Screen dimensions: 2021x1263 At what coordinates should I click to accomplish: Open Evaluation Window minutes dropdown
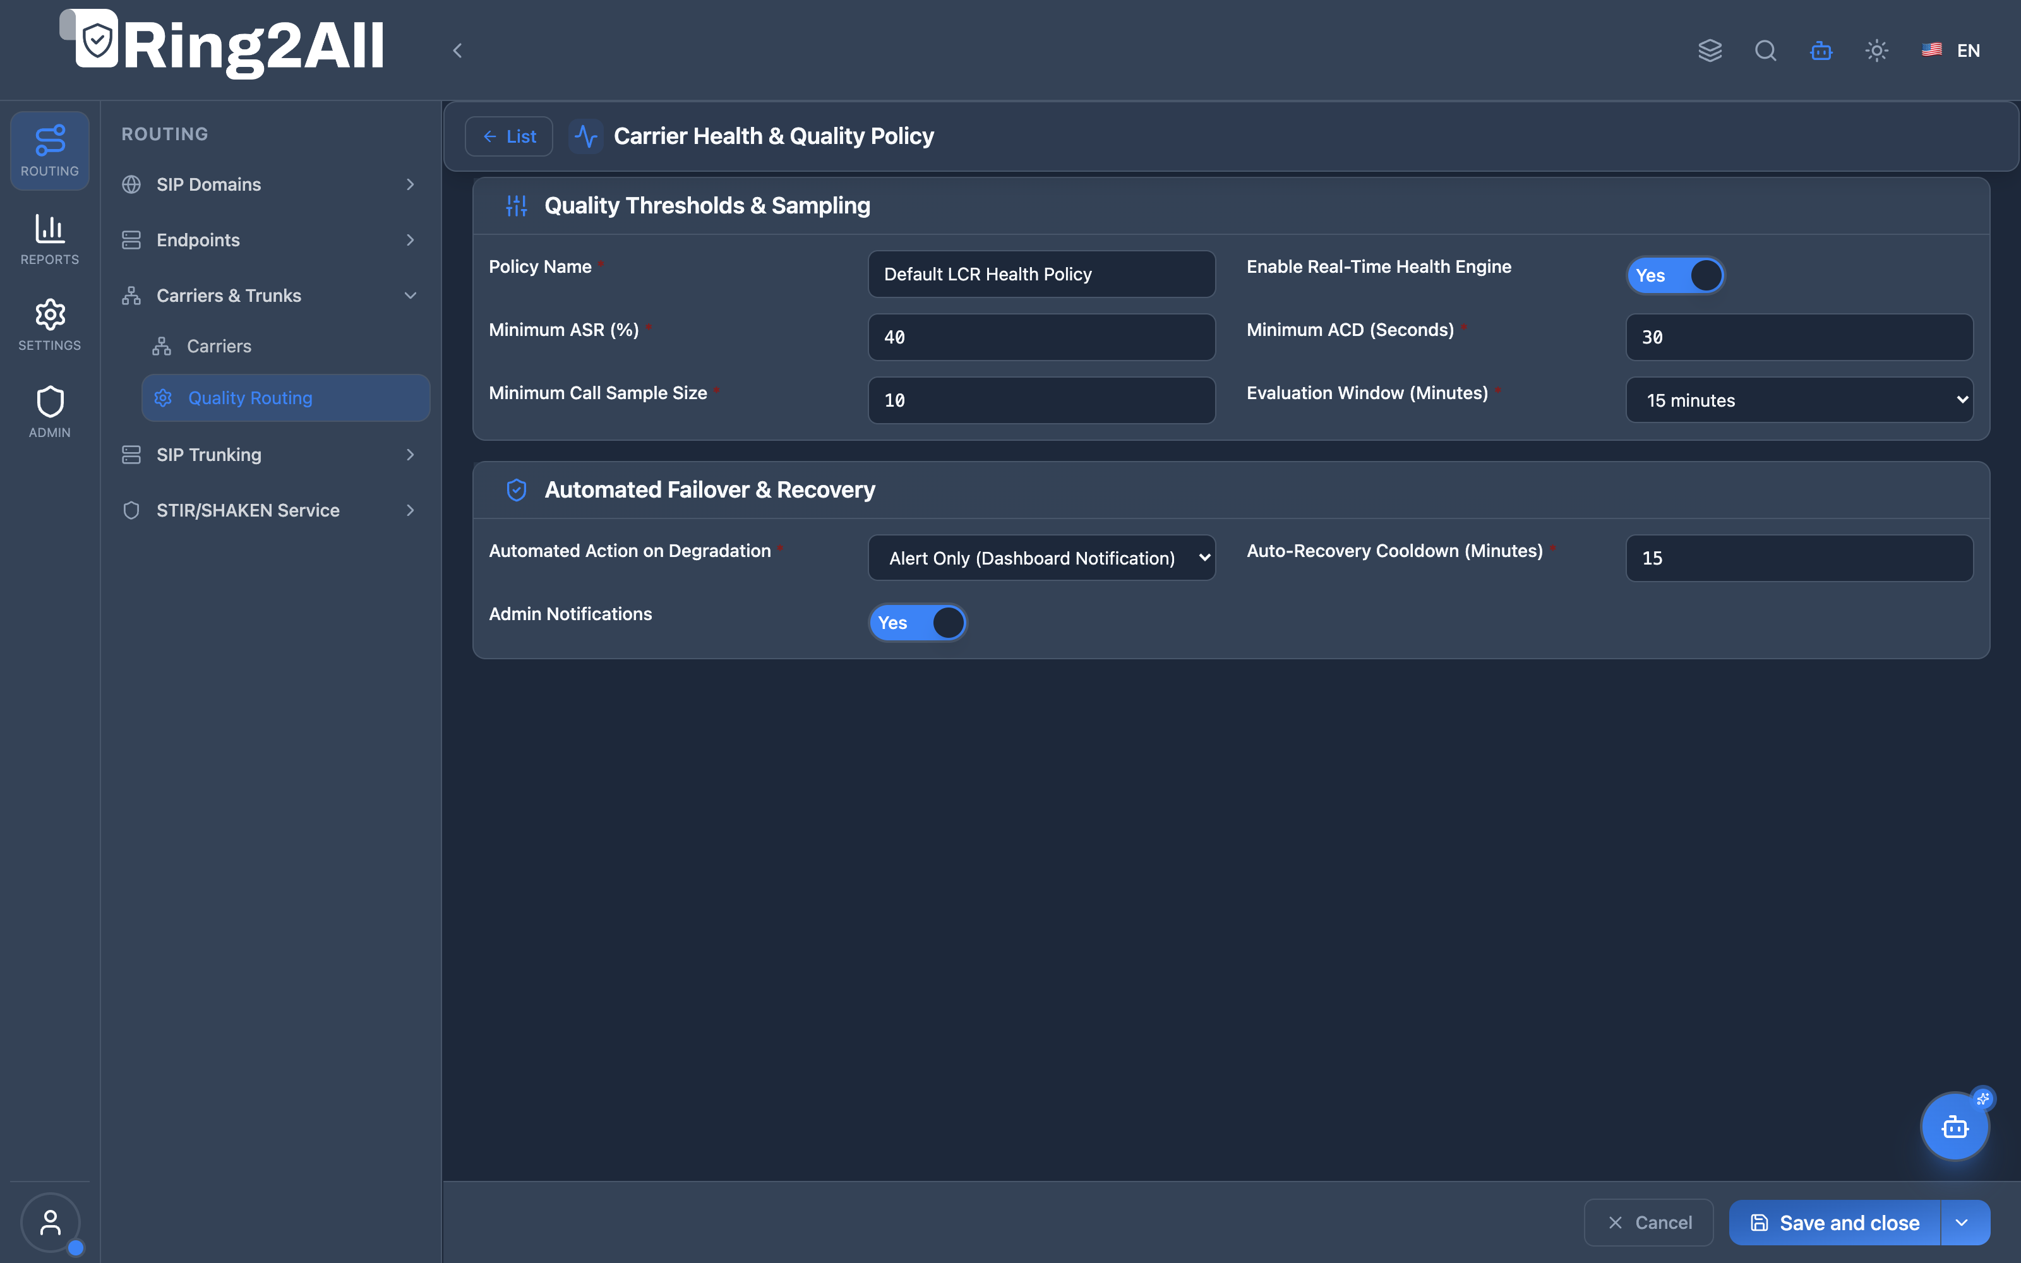[x=1799, y=400]
